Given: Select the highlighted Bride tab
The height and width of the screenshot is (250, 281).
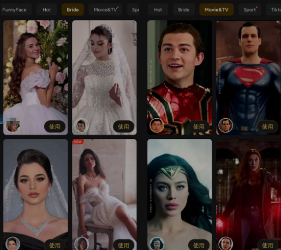Looking at the screenshot, I should (73, 10).
